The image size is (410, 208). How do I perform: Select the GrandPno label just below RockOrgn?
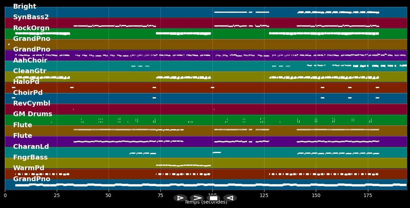[32, 39]
